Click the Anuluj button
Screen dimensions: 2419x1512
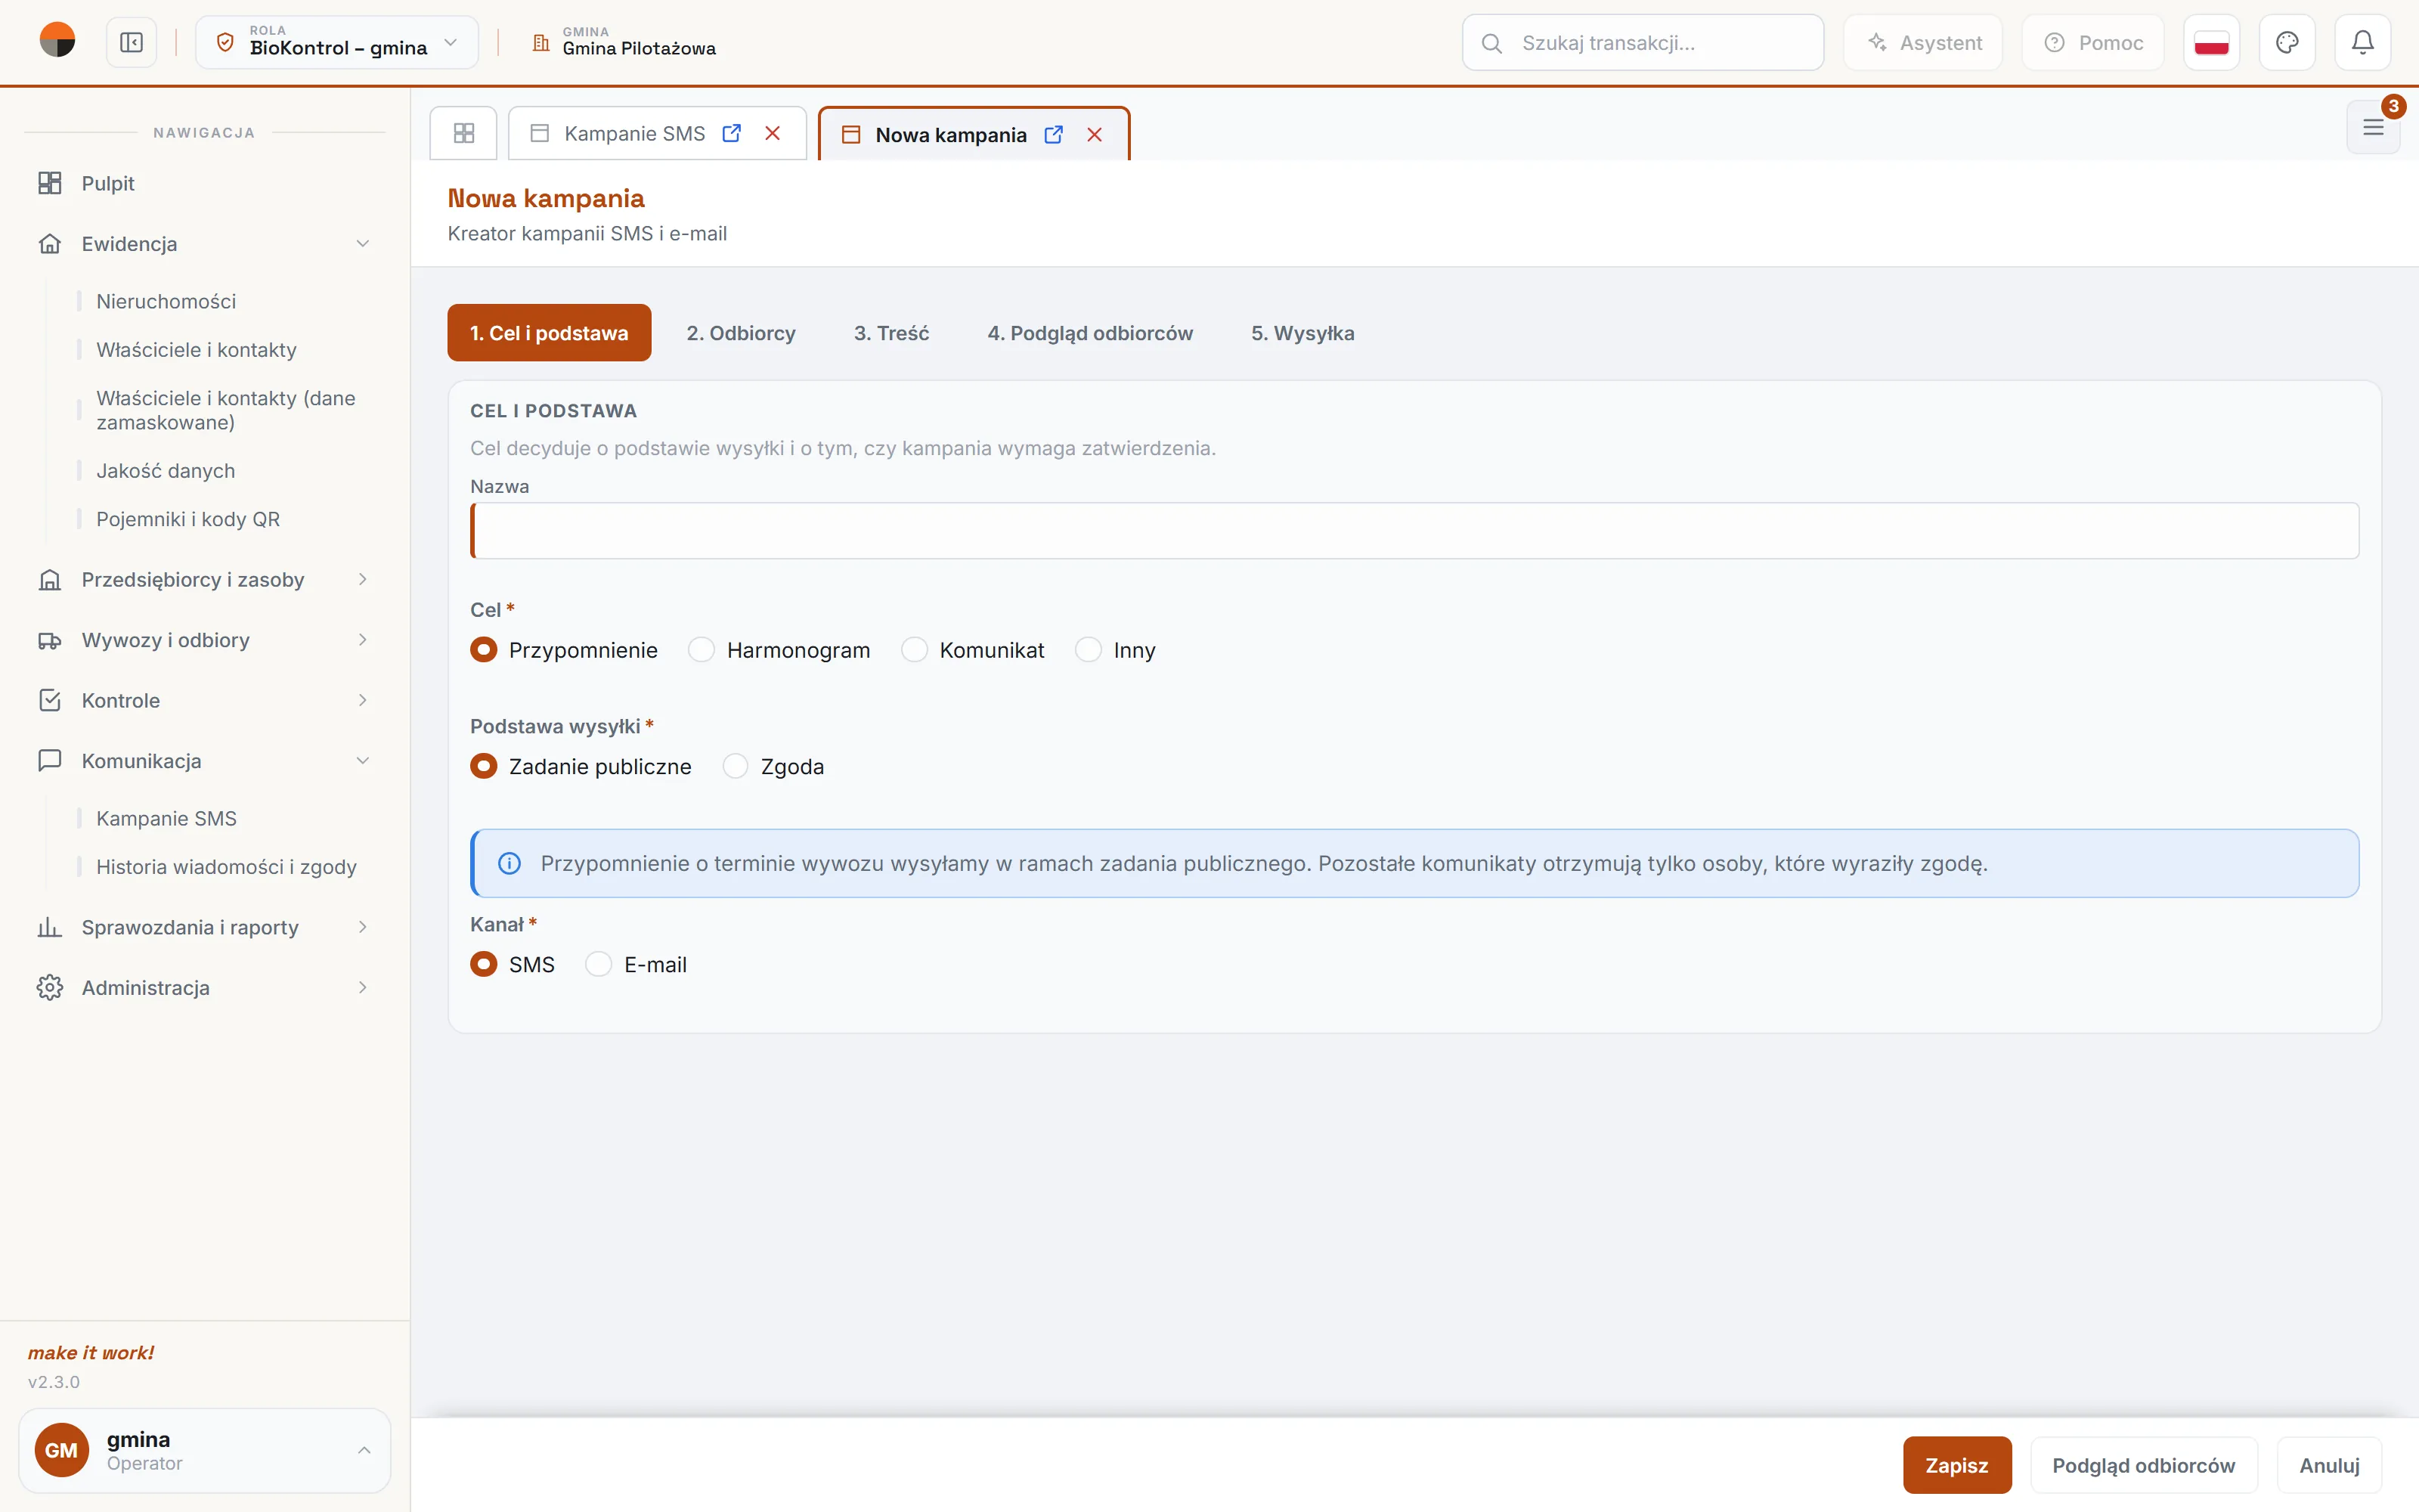coord(2329,1465)
